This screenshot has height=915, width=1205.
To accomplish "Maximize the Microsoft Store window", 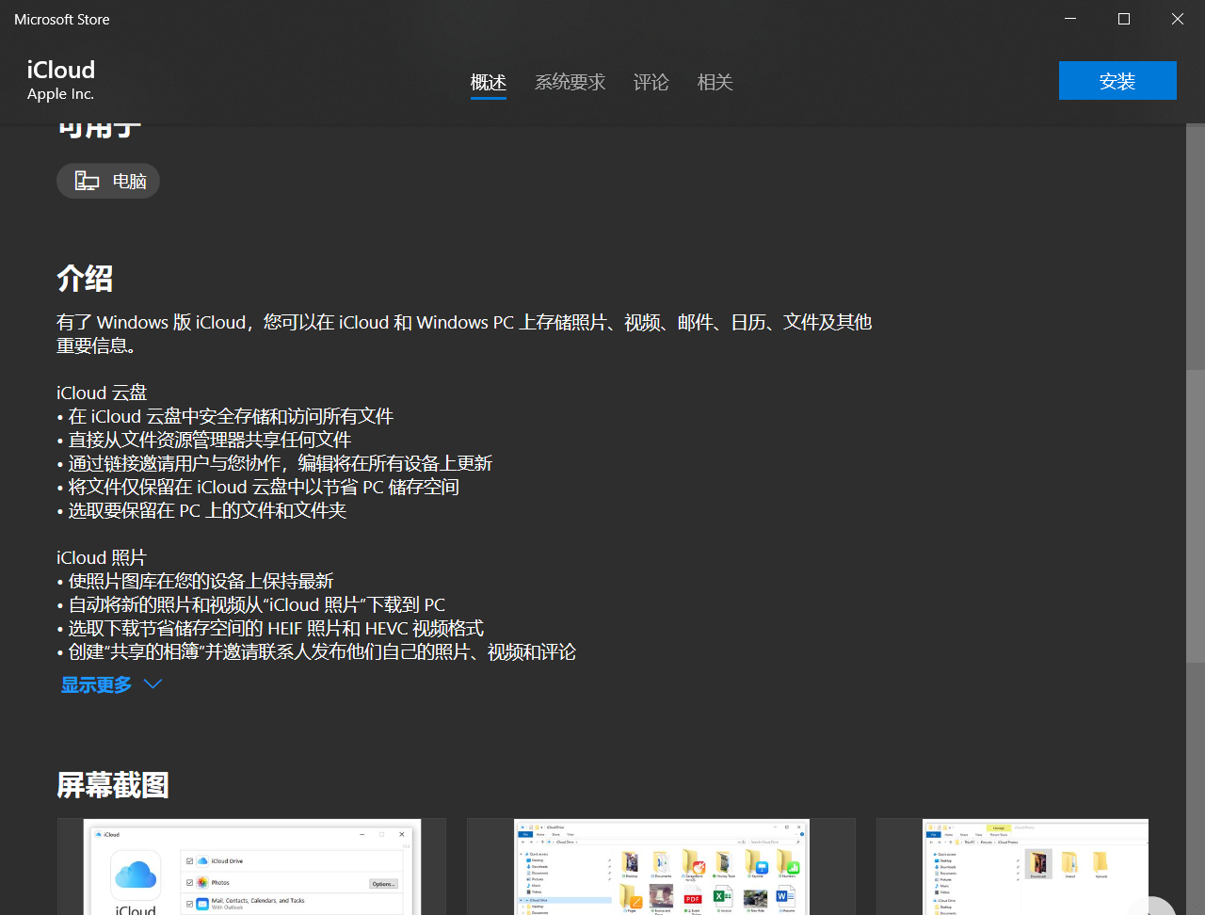I will tap(1123, 19).
